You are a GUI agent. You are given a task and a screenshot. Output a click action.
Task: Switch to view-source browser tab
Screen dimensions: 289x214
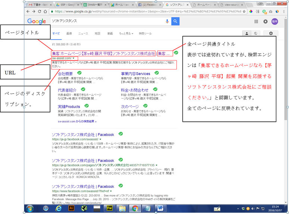231,5
